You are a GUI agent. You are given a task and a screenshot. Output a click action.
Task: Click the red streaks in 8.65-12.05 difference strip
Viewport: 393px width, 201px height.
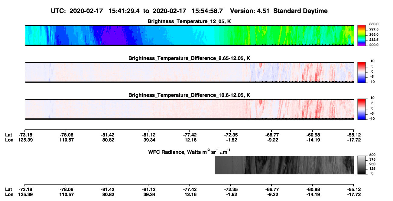pos(317,72)
